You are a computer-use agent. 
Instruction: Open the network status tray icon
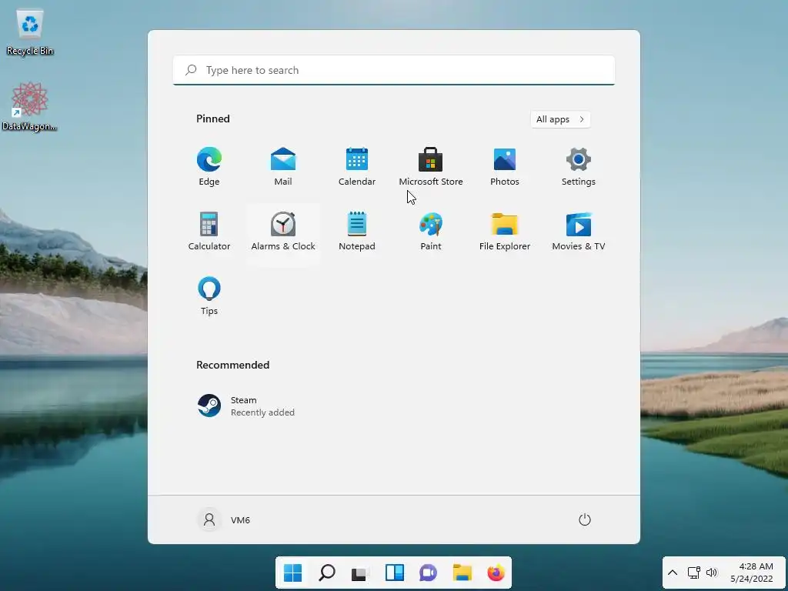click(x=694, y=573)
